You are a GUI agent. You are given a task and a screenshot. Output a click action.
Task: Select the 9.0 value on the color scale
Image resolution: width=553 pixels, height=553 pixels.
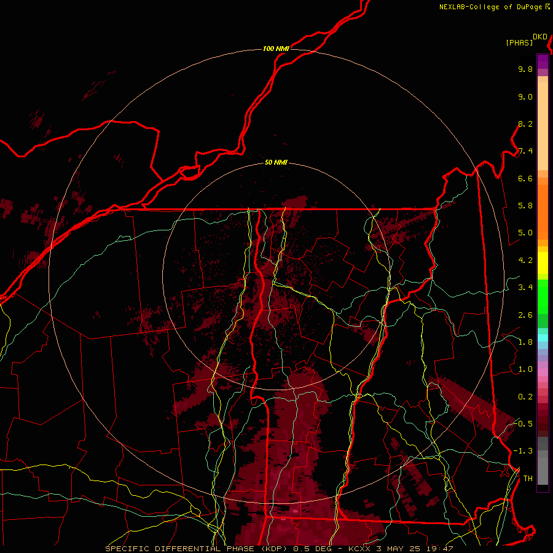click(x=525, y=96)
